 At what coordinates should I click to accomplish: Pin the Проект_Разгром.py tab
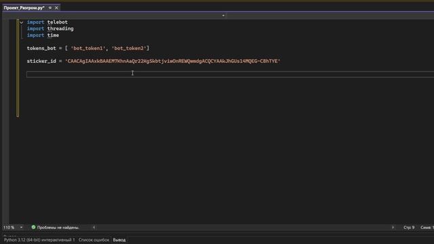50,7
